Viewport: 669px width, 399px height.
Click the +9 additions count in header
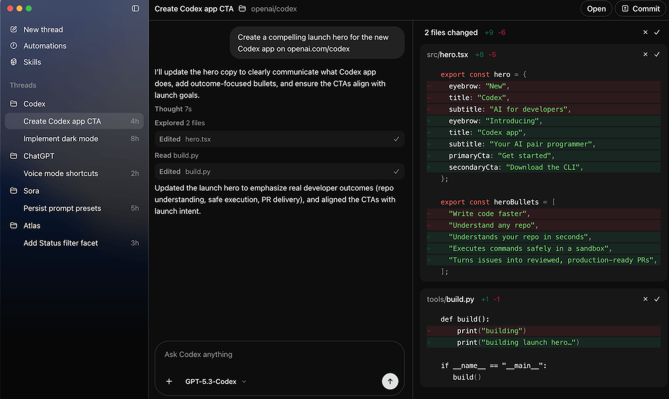point(489,32)
